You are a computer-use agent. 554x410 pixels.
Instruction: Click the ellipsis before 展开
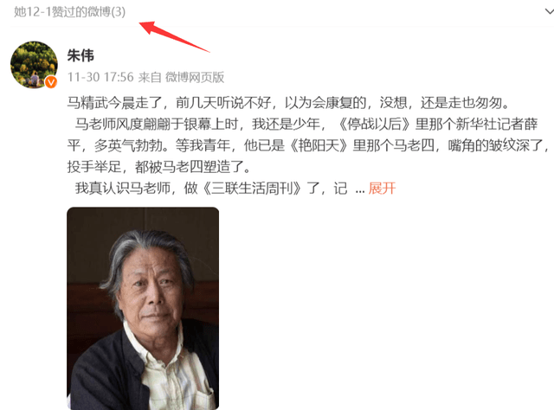(x=360, y=190)
